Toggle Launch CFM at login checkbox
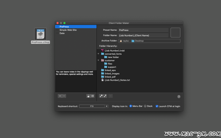 coord(157,106)
